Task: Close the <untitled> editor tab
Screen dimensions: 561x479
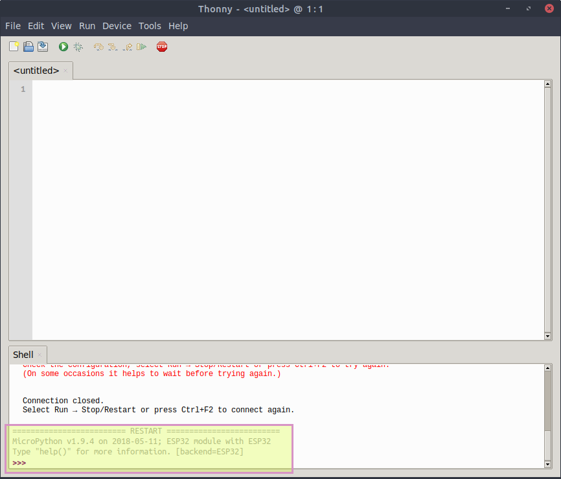Action: 65,71
